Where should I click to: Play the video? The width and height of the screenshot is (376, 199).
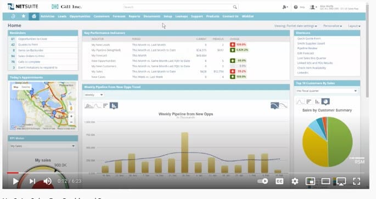click(x=15, y=181)
